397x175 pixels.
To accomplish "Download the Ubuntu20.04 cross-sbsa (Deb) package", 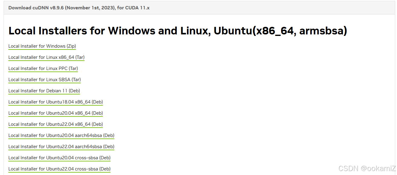I will pos(59,158).
